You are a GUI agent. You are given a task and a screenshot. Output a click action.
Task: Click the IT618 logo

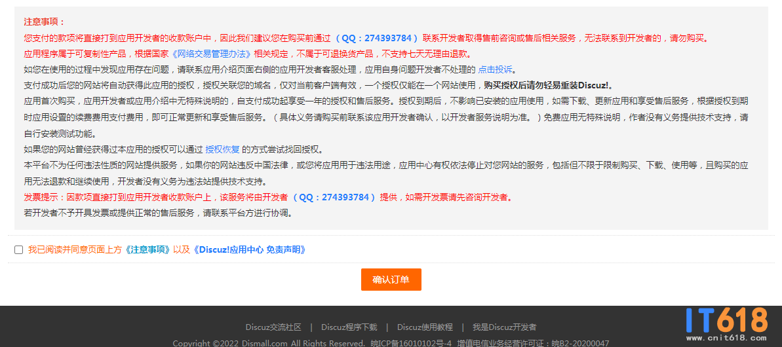tap(726, 320)
